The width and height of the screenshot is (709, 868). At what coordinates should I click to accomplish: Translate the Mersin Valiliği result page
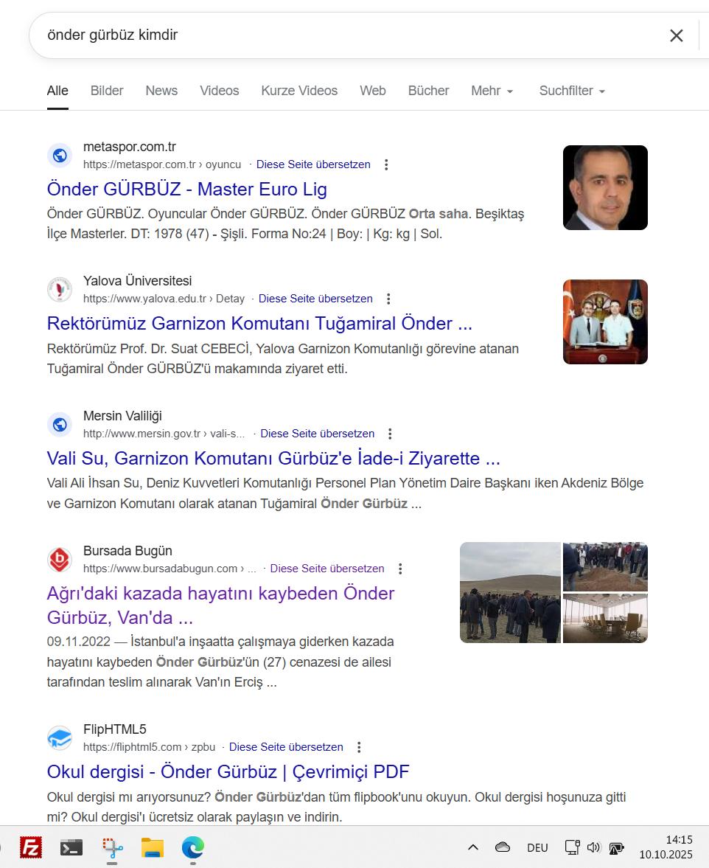[x=317, y=434]
